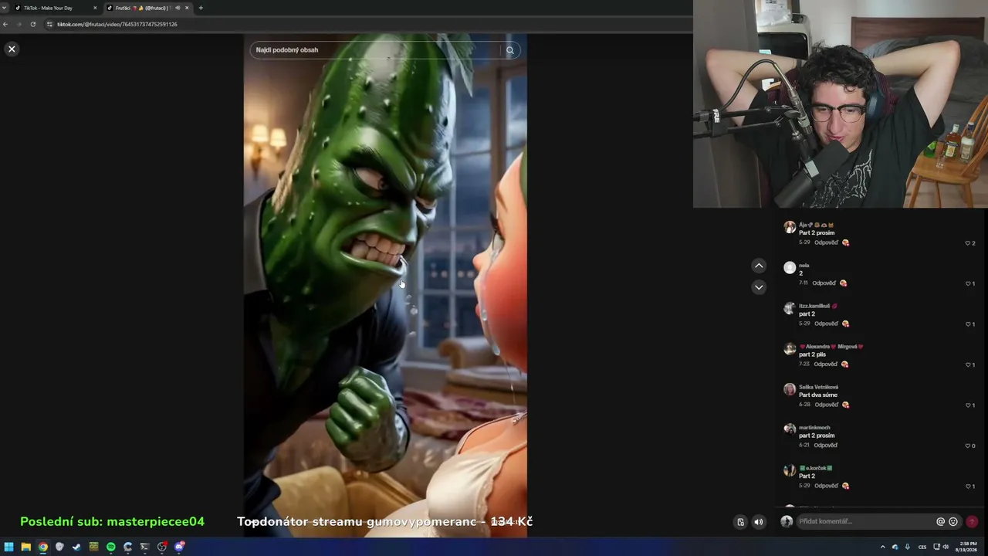Click the microphone icon in system tray
The width and height of the screenshot is (988, 556).
(x=907, y=547)
